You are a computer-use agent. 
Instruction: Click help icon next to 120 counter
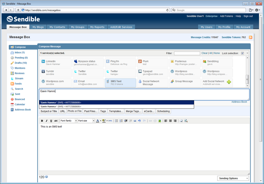[x=47, y=177]
